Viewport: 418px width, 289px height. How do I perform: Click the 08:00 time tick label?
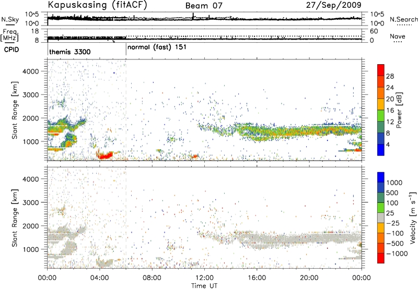pos(152,278)
